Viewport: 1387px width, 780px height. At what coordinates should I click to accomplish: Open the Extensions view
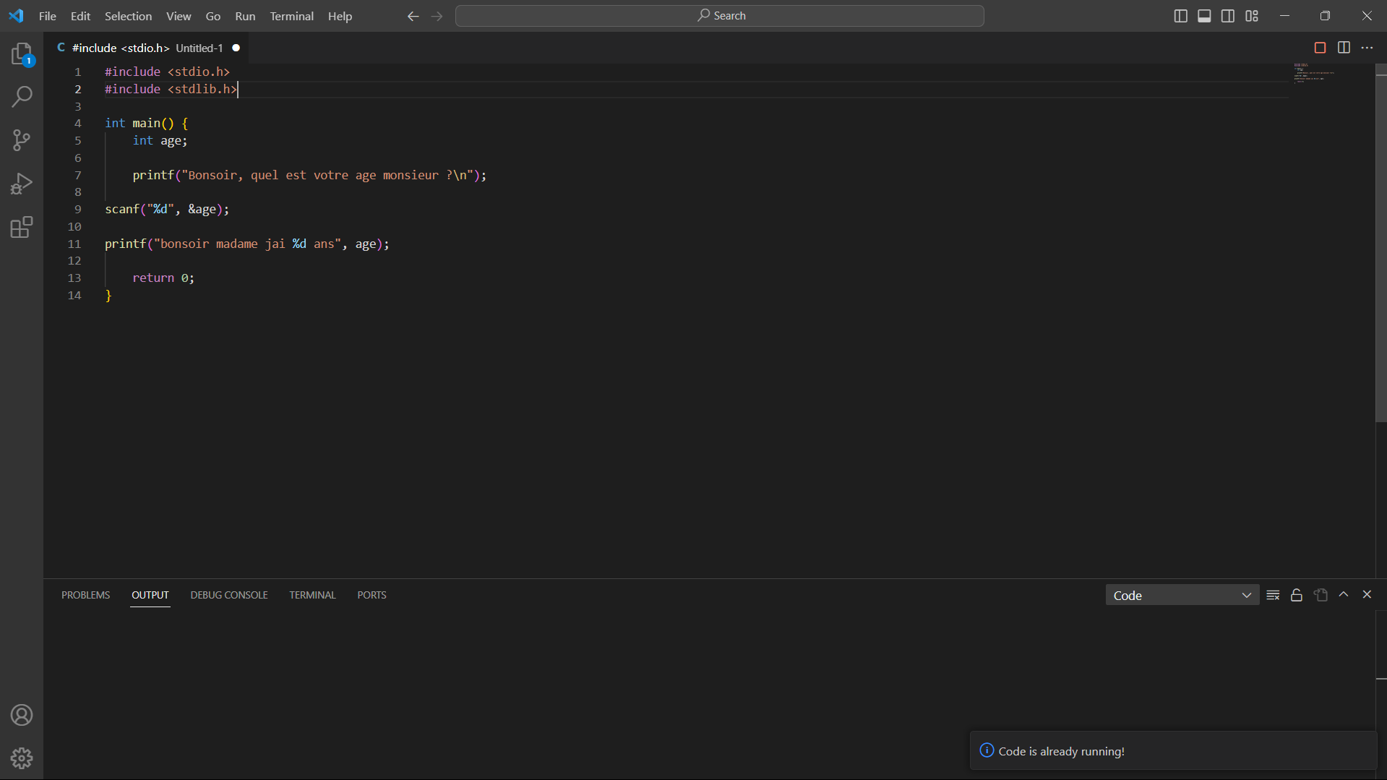[21, 226]
